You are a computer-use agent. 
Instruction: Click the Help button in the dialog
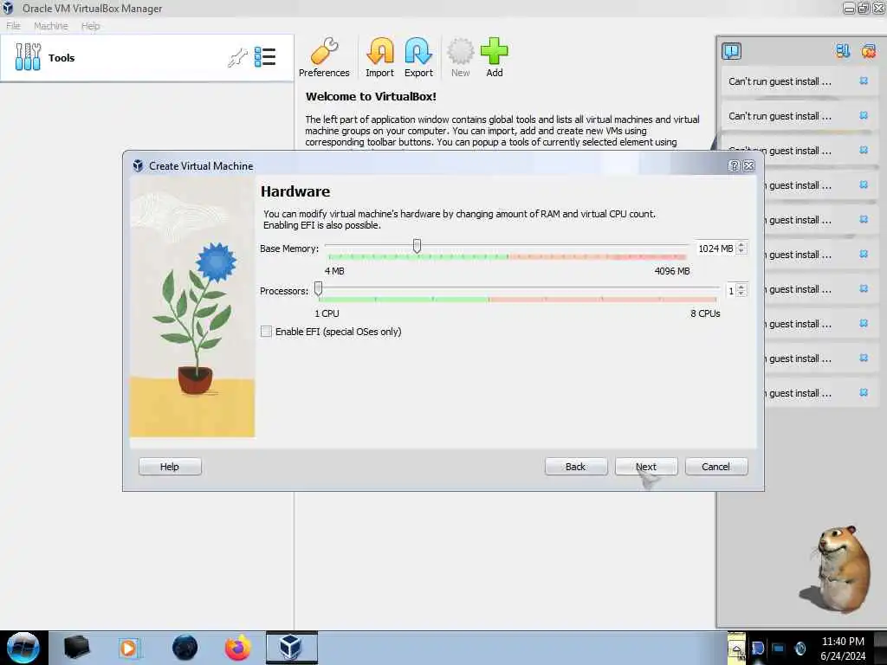click(x=170, y=467)
